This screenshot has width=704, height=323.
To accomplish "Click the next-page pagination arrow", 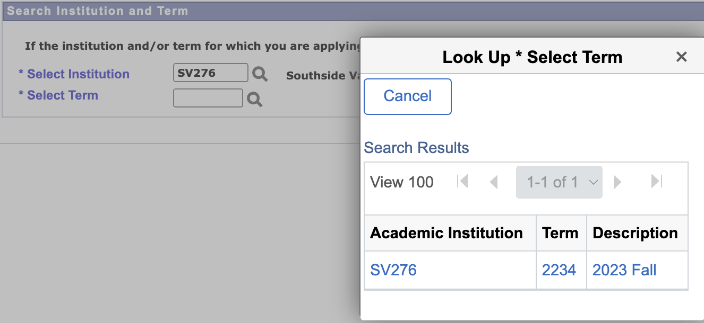I will (617, 182).
